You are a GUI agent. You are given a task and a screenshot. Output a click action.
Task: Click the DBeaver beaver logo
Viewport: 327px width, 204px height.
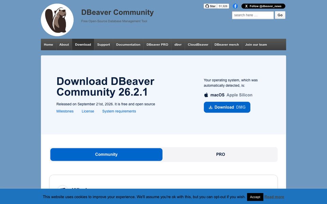[57, 20]
